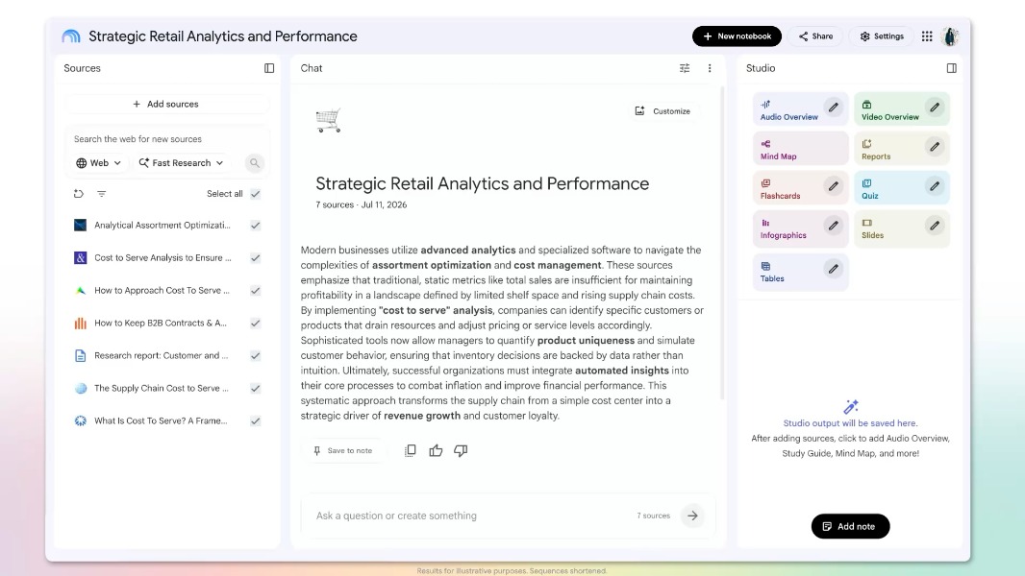Uncheck What Is Cost To Serve source
The image size is (1025, 576).
pyautogui.click(x=256, y=420)
